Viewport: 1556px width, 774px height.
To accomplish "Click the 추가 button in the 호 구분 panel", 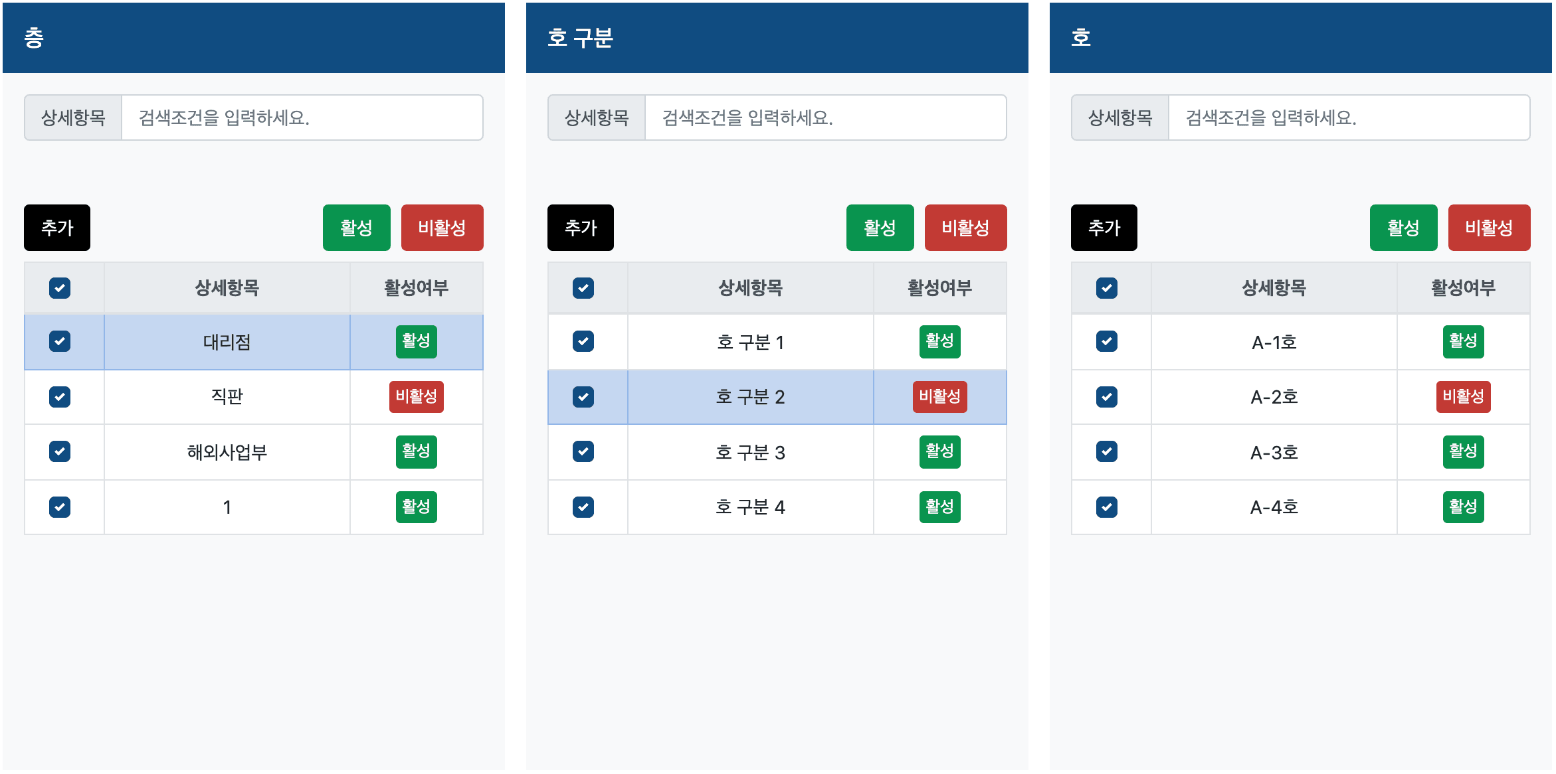I will tap(580, 227).
